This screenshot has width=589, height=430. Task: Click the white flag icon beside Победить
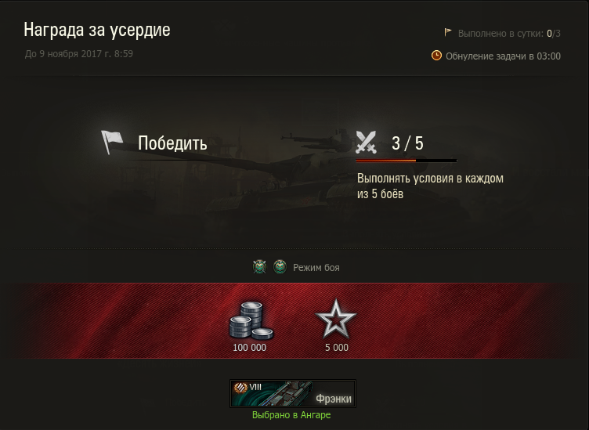pyautogui.click(x=112, y=143)
